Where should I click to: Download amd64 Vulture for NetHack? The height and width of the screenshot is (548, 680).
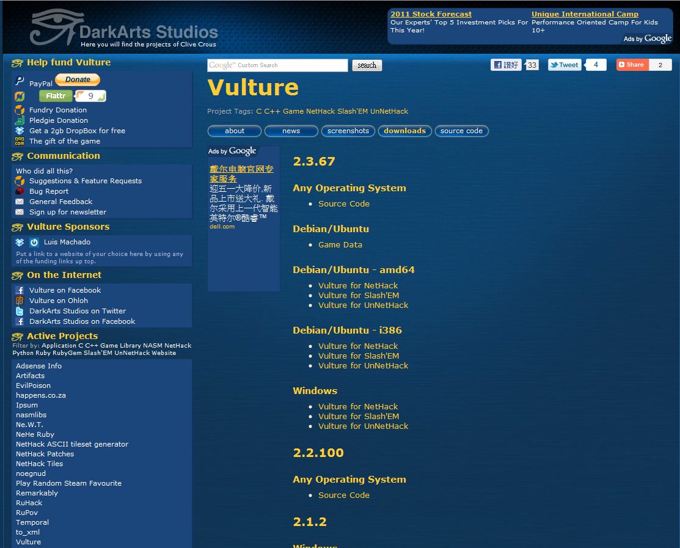(x=358, y=285)
